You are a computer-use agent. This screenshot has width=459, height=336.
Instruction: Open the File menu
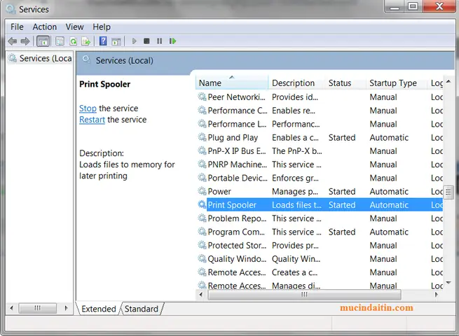point(17,27)
